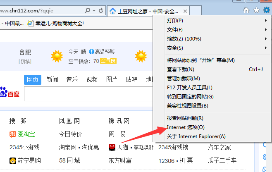Click the second sunny weather icon

pos(141,56)
